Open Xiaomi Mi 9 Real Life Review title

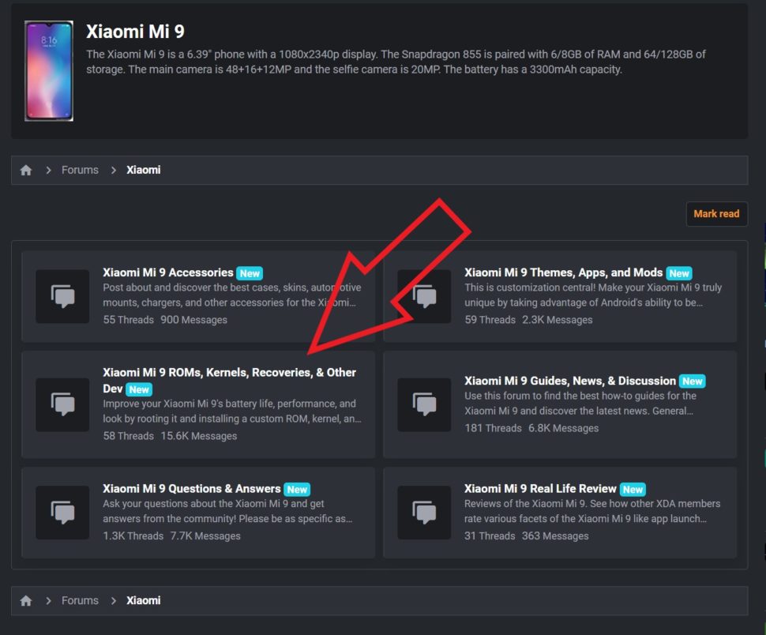540,488
